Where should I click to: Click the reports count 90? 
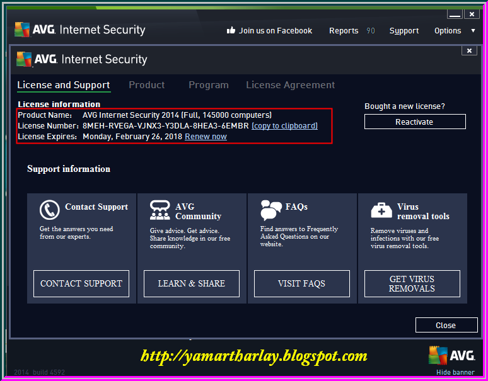click(x=370, y=31)
